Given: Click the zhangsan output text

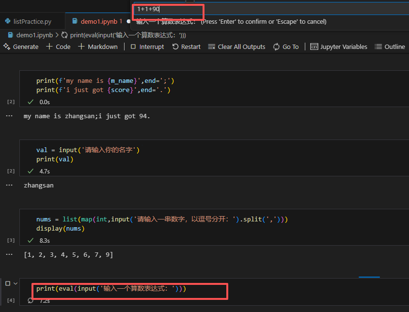Looking at the screenshot, I should tap(39, 186).
